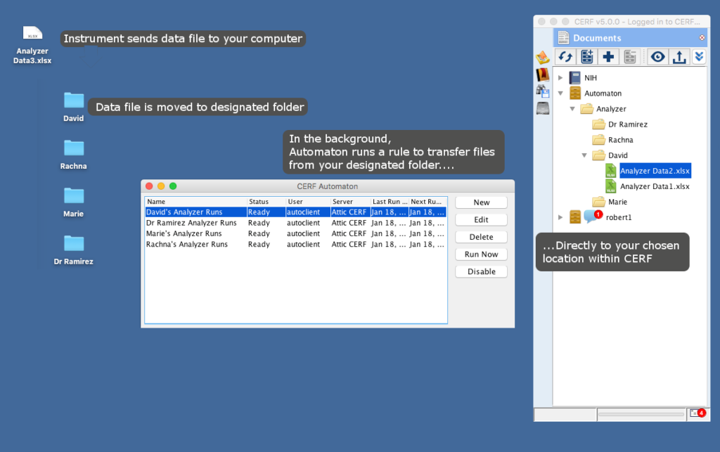This screenshot has height=452, width=720.
Task: Click the robert1 cabinet icon
Action: 575,217
